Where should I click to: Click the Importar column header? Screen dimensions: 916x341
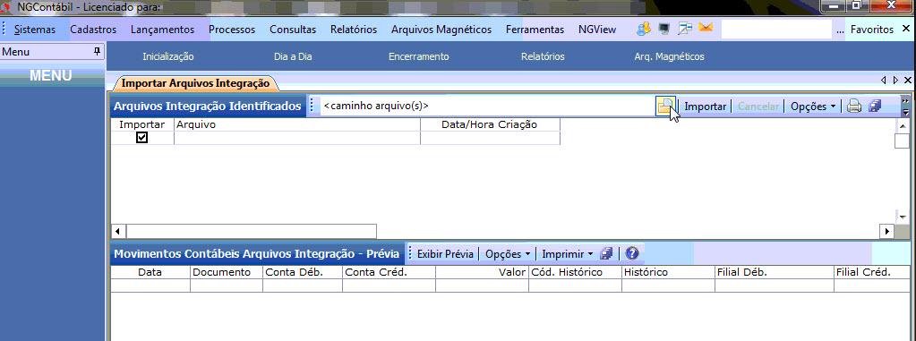click(x=142, y=124)
